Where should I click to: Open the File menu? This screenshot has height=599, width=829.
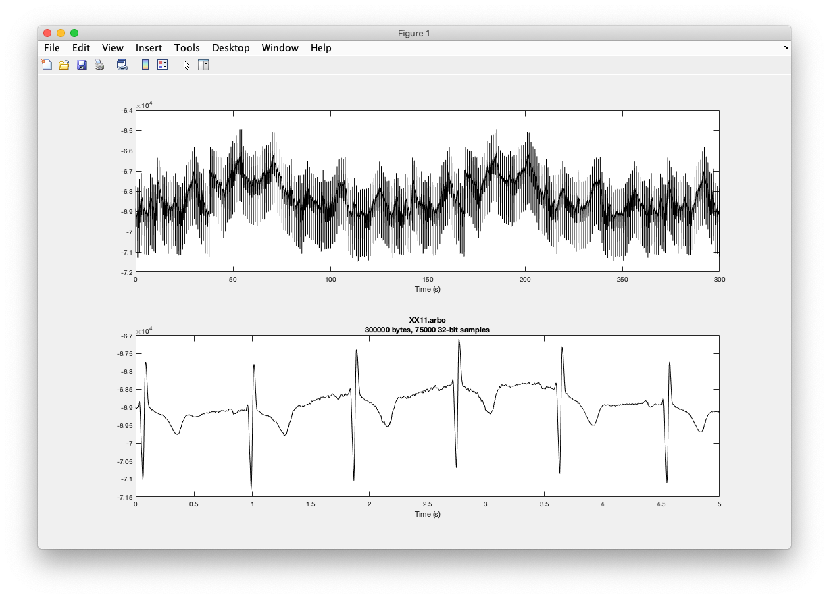(52, 48)
